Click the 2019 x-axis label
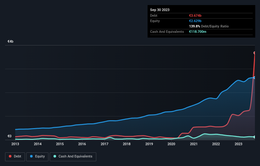Screen dimensions: 260x166 (149, 144)
